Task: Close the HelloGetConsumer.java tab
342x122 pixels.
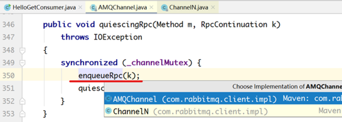Action: 80,8
